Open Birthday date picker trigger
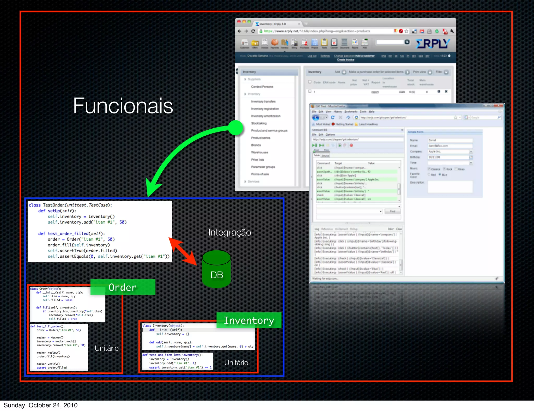This screenshot has width=534, height=411. tap(471, 157)
